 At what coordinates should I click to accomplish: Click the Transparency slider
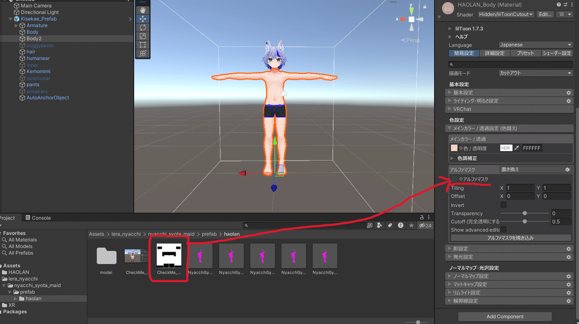524,213
